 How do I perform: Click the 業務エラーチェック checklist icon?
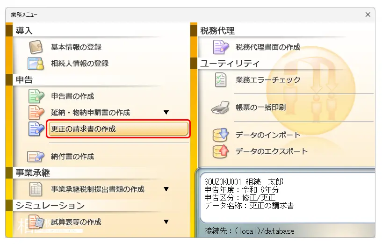(x=221, y=80)
